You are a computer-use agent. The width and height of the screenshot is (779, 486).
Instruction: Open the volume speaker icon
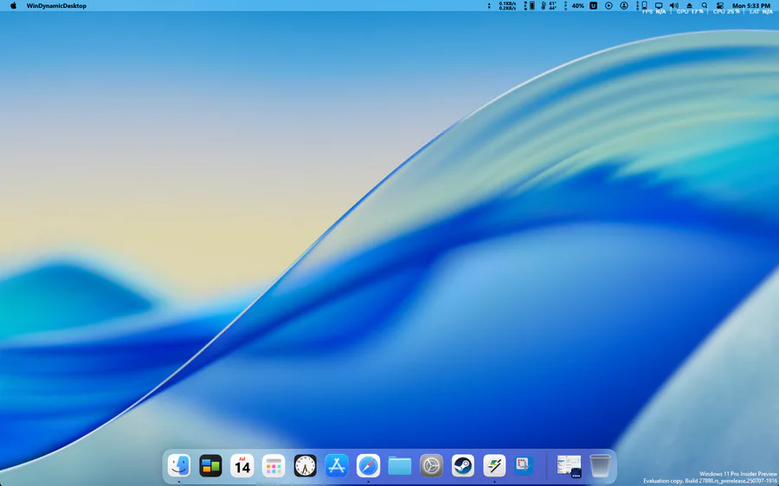pyautogui.click(x=674, y=6)
